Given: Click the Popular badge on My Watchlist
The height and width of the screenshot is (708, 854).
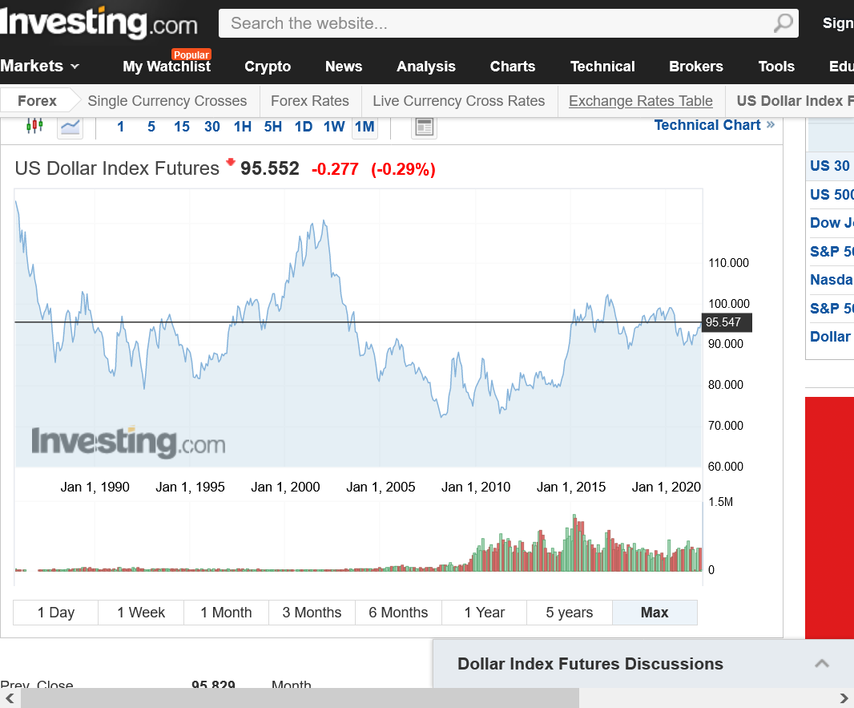Looking at the screenshot, I should pyautogui.click(x=191, y=55).
